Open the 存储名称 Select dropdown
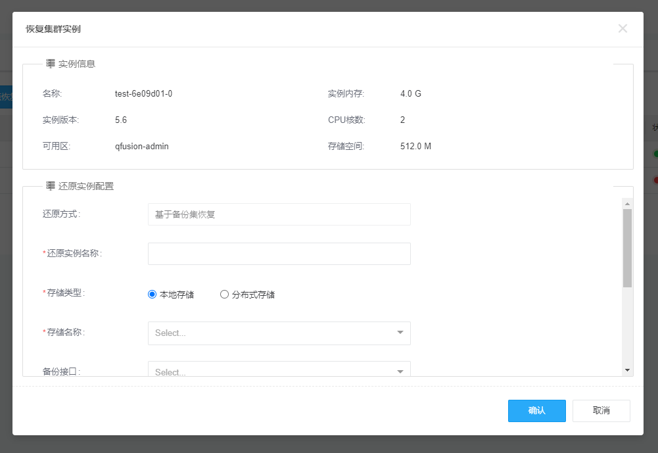This screenshot has width=658, height=453. coord(279,333)
